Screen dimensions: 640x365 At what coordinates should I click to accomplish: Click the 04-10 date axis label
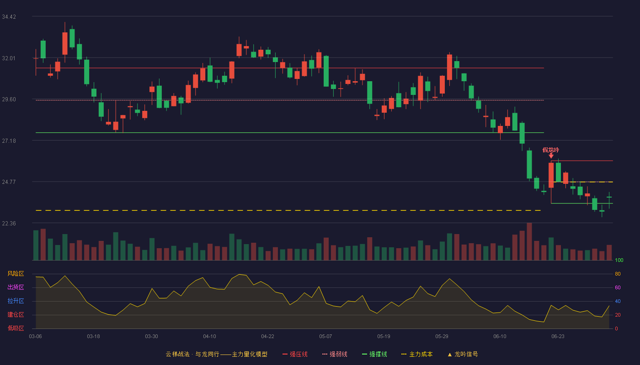(x=209, y=336)
